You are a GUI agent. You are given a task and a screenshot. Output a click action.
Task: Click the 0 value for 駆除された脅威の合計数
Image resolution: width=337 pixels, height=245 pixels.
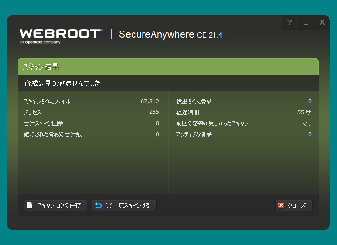click(x=158, y=134)
